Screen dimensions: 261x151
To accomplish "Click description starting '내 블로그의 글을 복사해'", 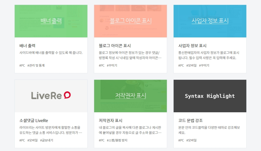I will point(130,130).
